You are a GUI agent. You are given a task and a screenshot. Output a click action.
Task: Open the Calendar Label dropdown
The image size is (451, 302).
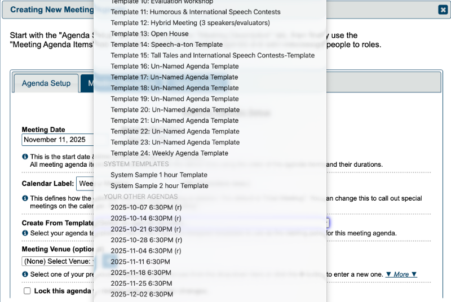click(x=85, y=184)
